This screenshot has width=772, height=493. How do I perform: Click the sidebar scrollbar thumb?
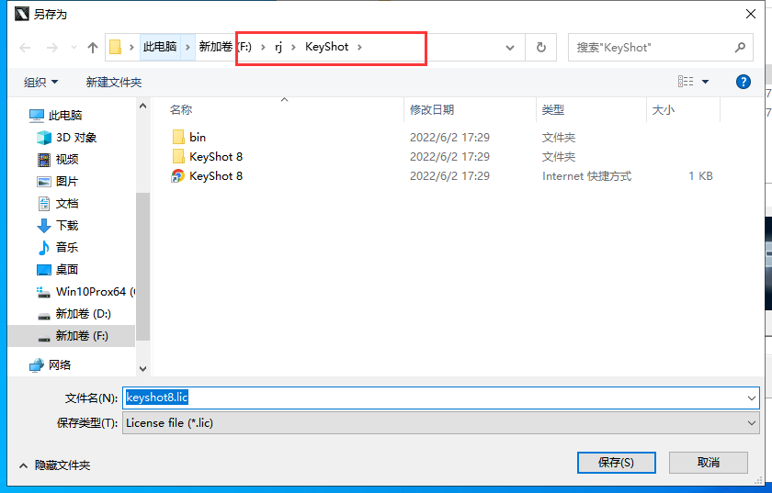pos(142,266)
